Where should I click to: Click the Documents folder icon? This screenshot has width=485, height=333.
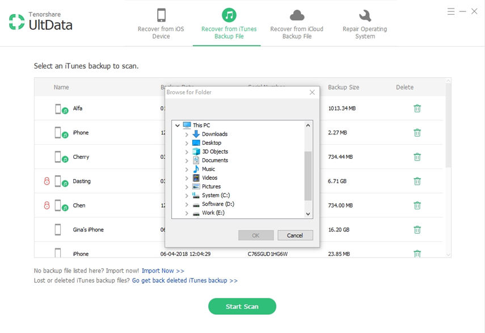196,160
